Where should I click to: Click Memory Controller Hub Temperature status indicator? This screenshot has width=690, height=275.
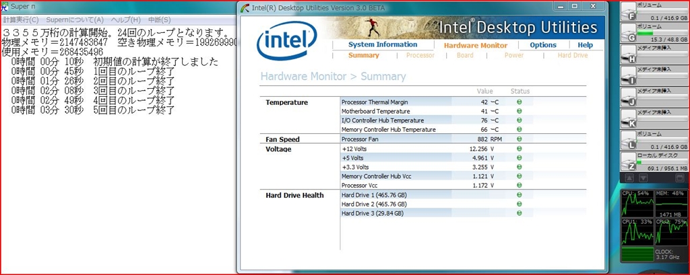(520, 130)
